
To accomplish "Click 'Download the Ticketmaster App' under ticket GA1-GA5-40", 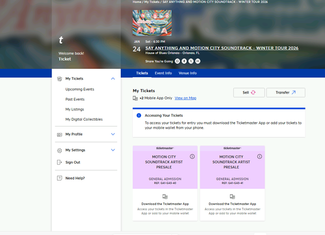I will tap(165, 204).
